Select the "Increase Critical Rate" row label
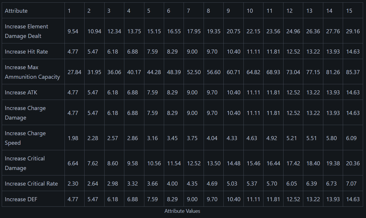Image resolution: width=366 pixels, height=218 pixels. point(31,184)
